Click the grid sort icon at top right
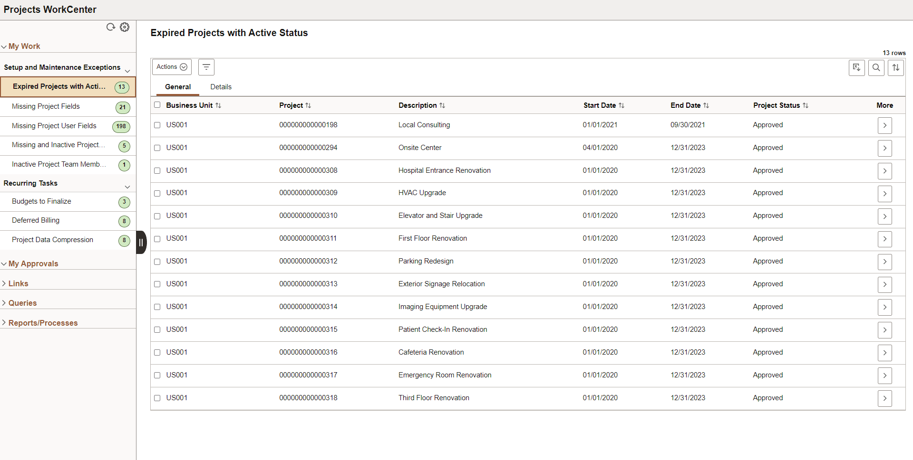 pos(895,67)
